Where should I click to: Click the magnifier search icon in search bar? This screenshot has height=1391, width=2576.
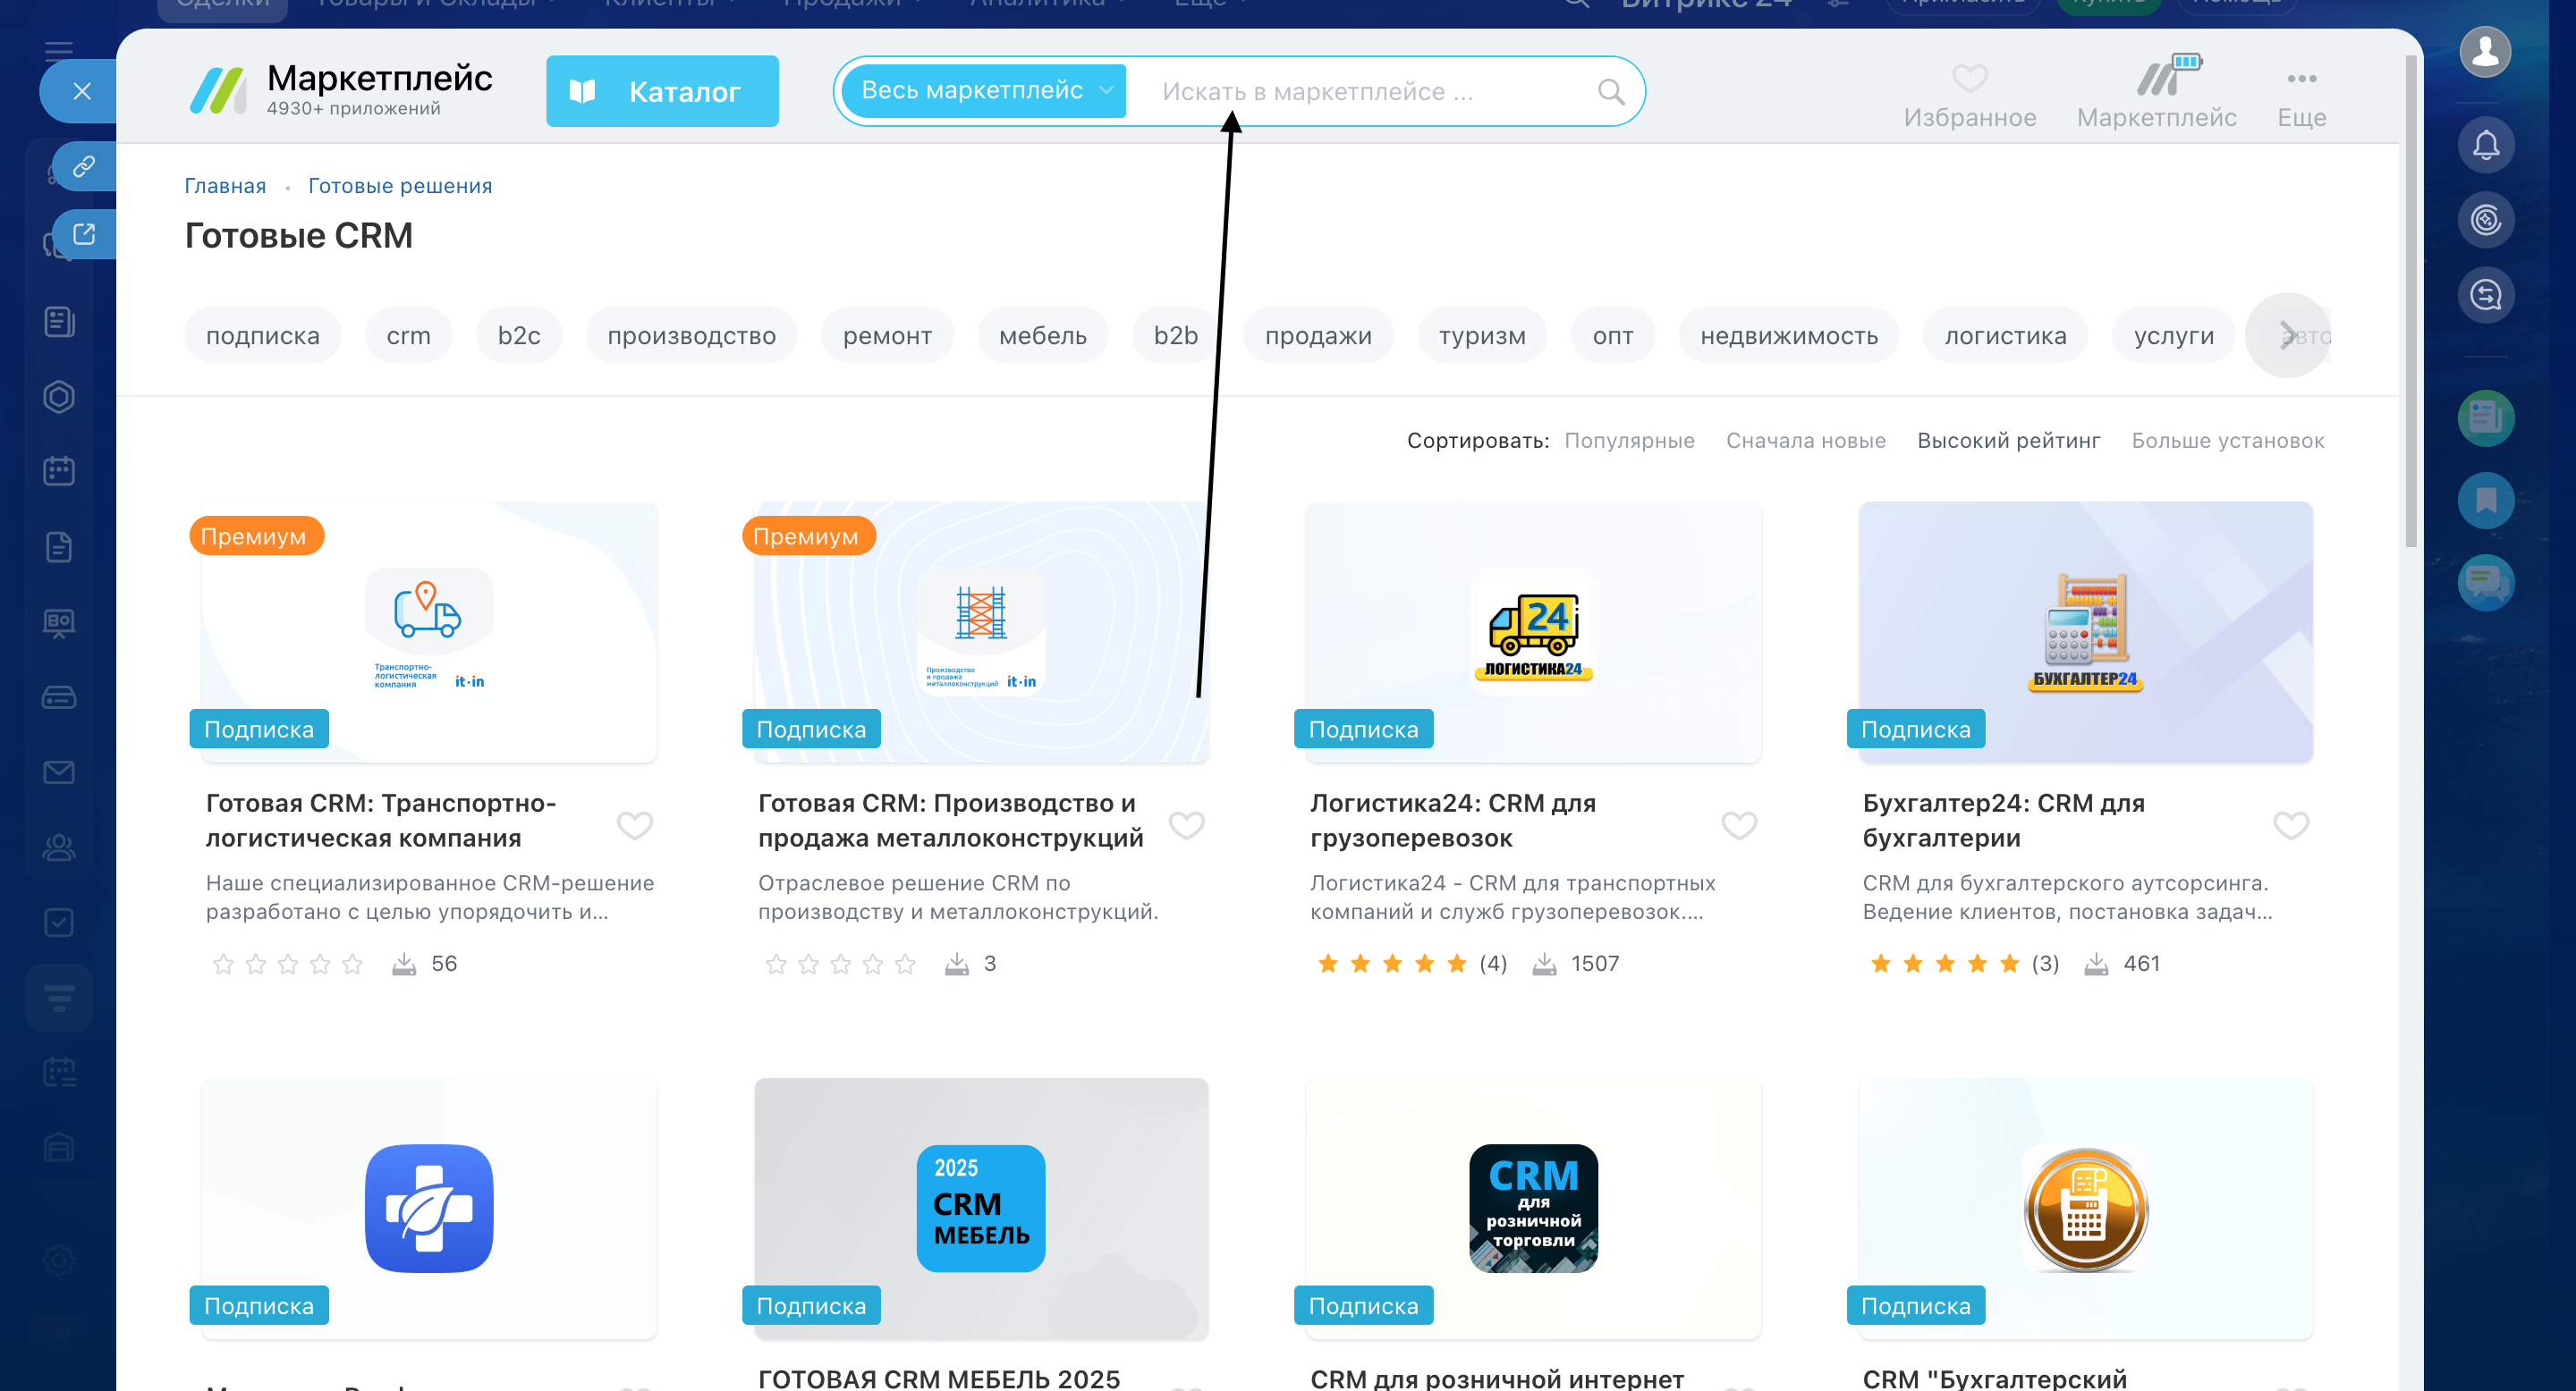pos(1610,92)
